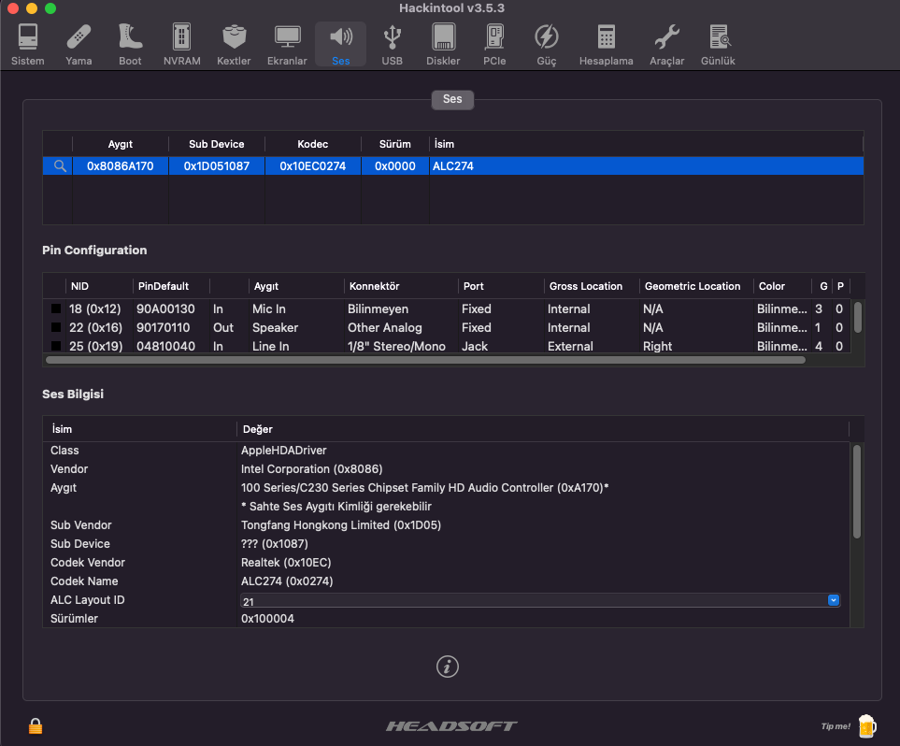
Task: Open the ALC Layout ID dropdown
Action: point(833,600)
